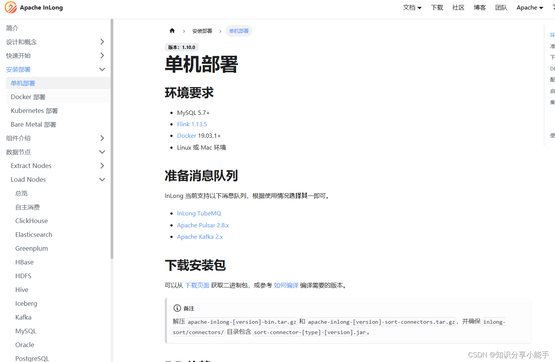Image resolution: width=555 pixels, height=362 pixels.
Task: Collapse the Load Nodes chevron
Action: click(102, 179)
